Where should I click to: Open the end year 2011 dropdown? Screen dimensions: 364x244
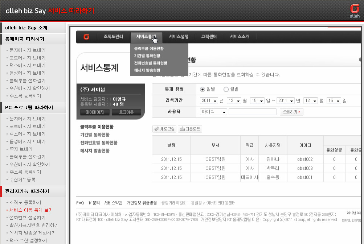tap(286, 101)
